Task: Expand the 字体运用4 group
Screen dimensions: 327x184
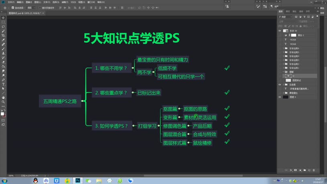Action: [283, 56]
